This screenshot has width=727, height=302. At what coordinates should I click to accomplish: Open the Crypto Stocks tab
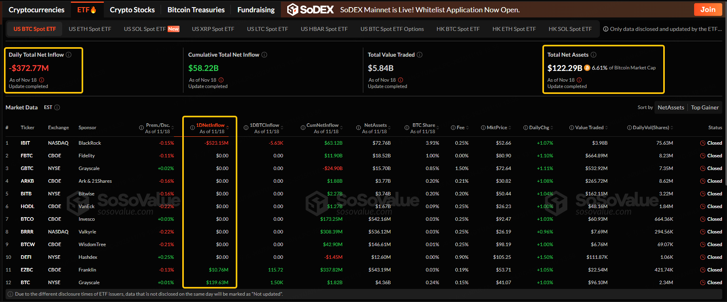132,10
